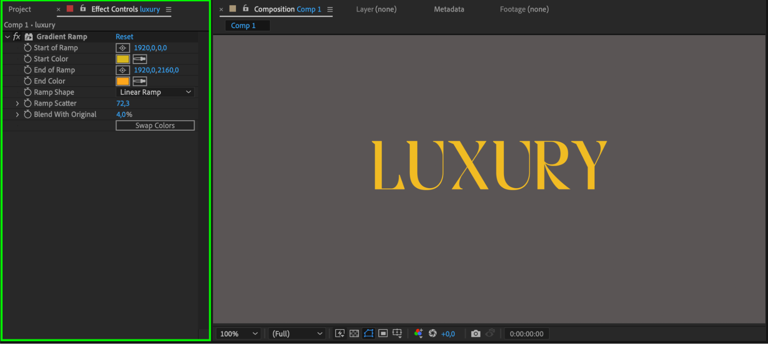Open the Start Color swatch
This screenshot has width=768, height=344.
coord(123,59)
